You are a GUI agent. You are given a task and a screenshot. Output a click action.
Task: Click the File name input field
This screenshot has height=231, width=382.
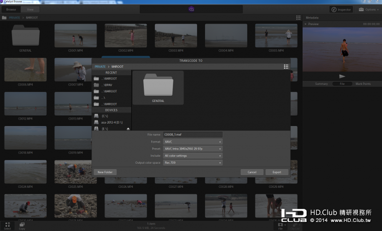click(x=193, y=135)
